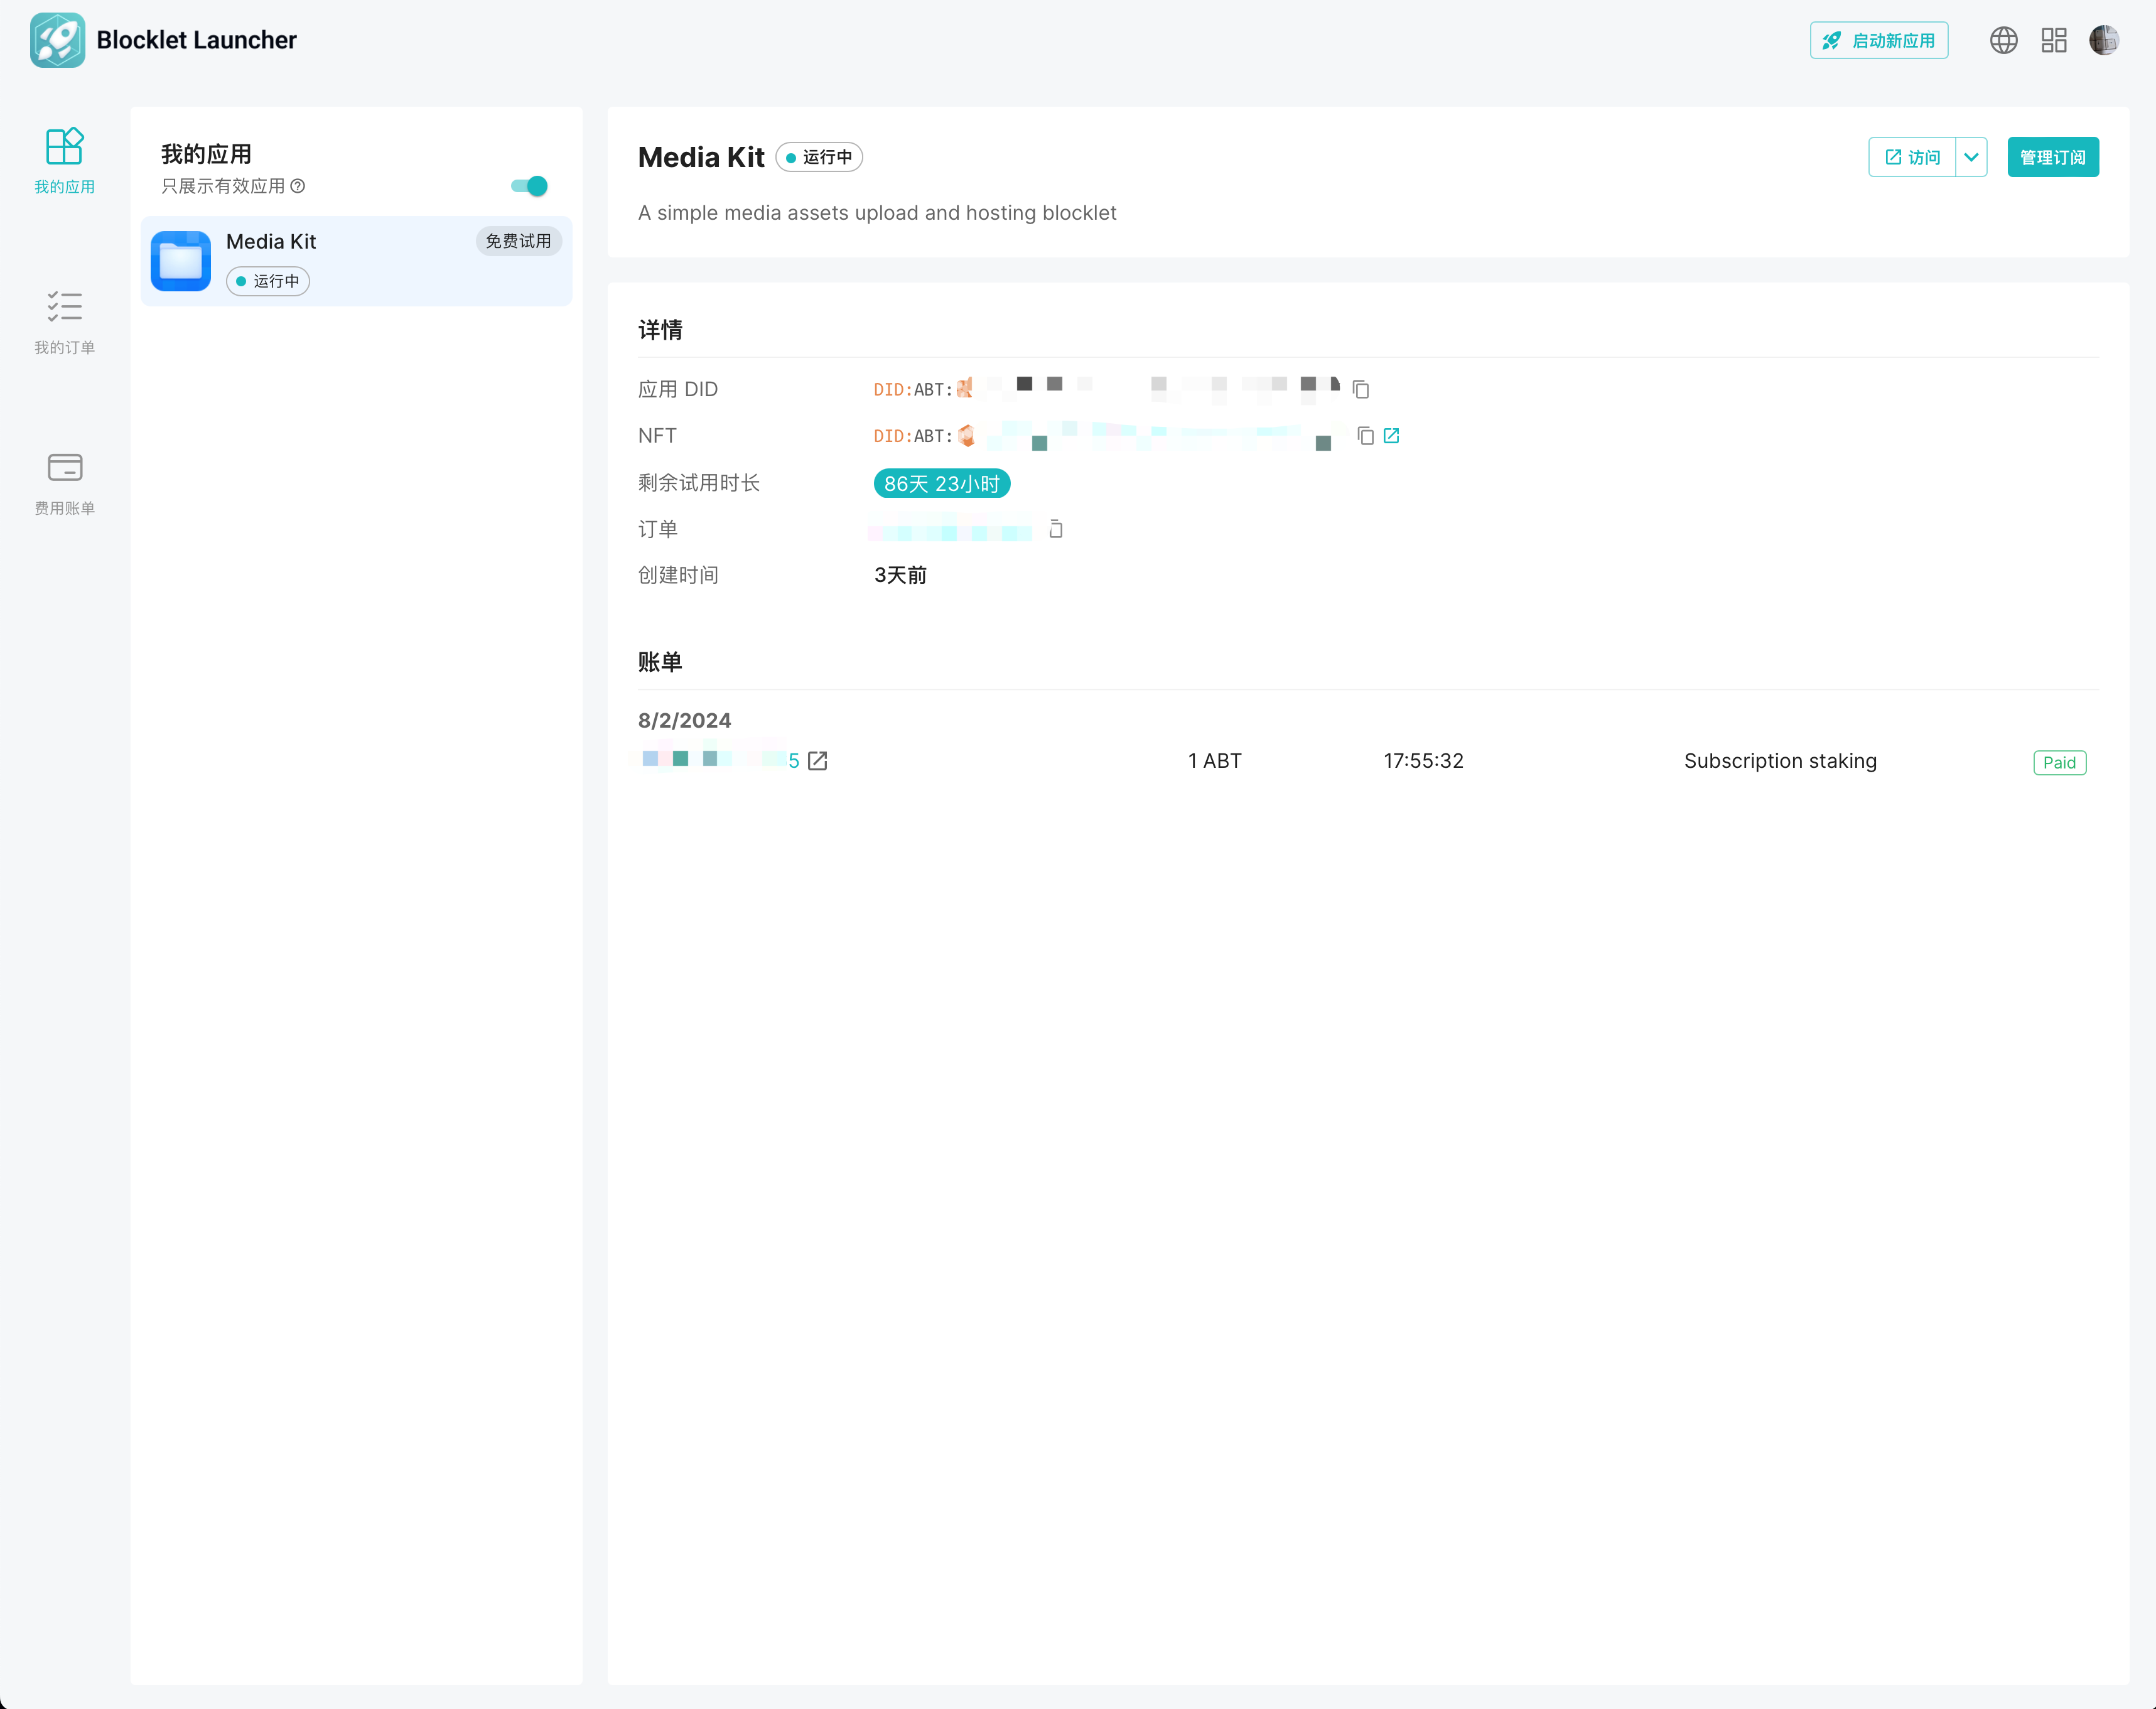Click the 访问 button
Viewport: 2156px width, 1709px height.
click(x=1912, y=157)
